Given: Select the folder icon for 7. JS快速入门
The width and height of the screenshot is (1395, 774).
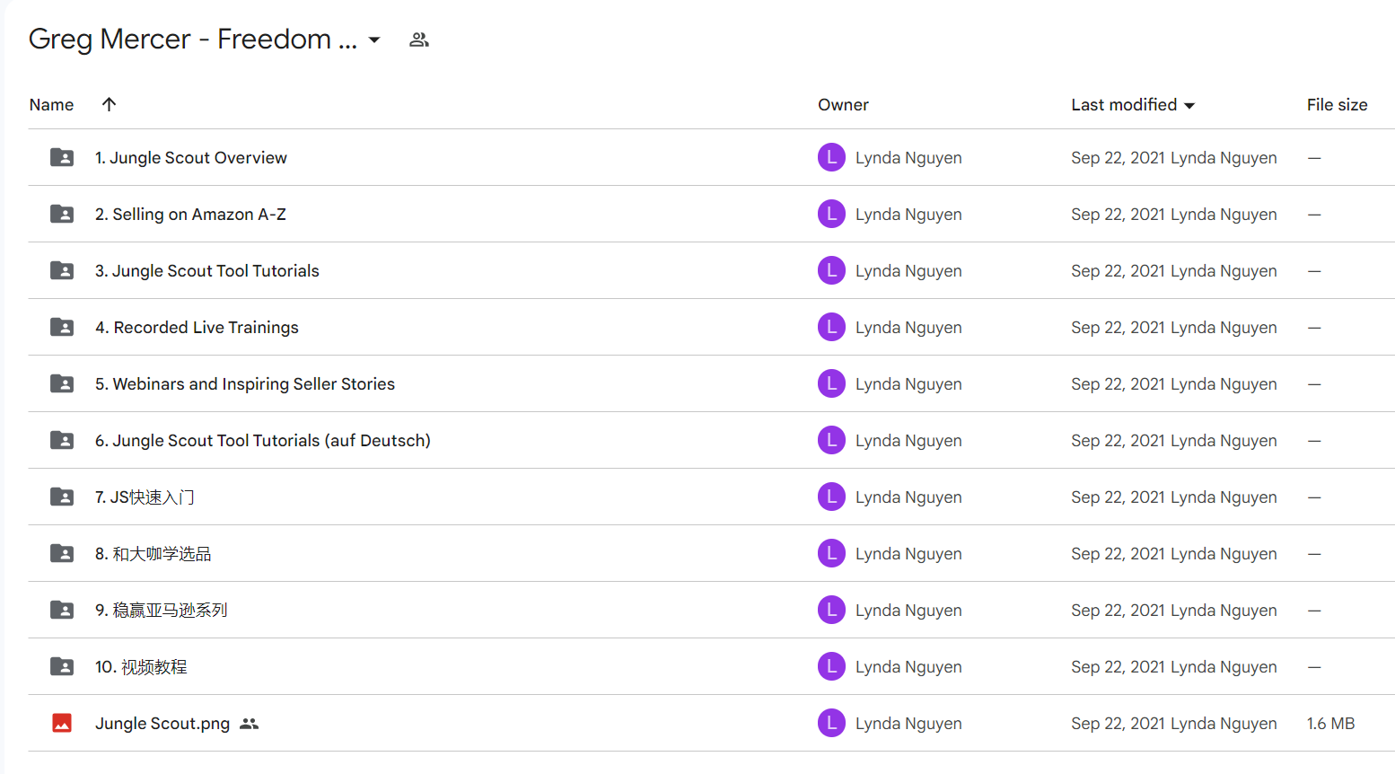Looking at the screenshot, I should [62, 497].
